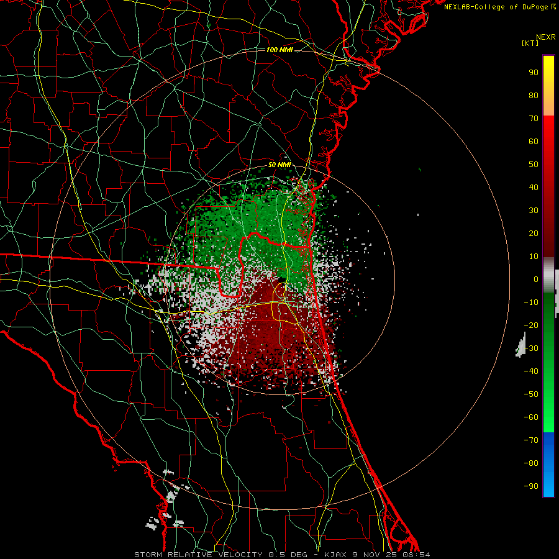Viewport: 559px width, 559px height.
Task: Click the 0 value on the velocity scale
Action: point(536,279)
